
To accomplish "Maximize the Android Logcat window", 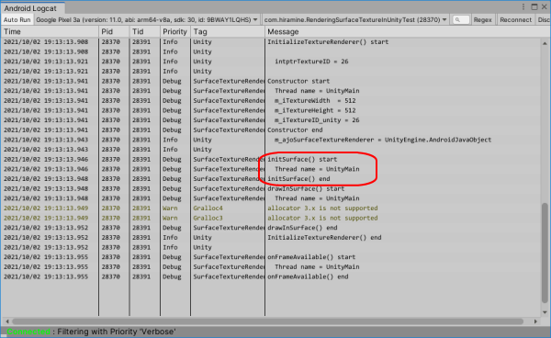I will (x=534, y=6).
